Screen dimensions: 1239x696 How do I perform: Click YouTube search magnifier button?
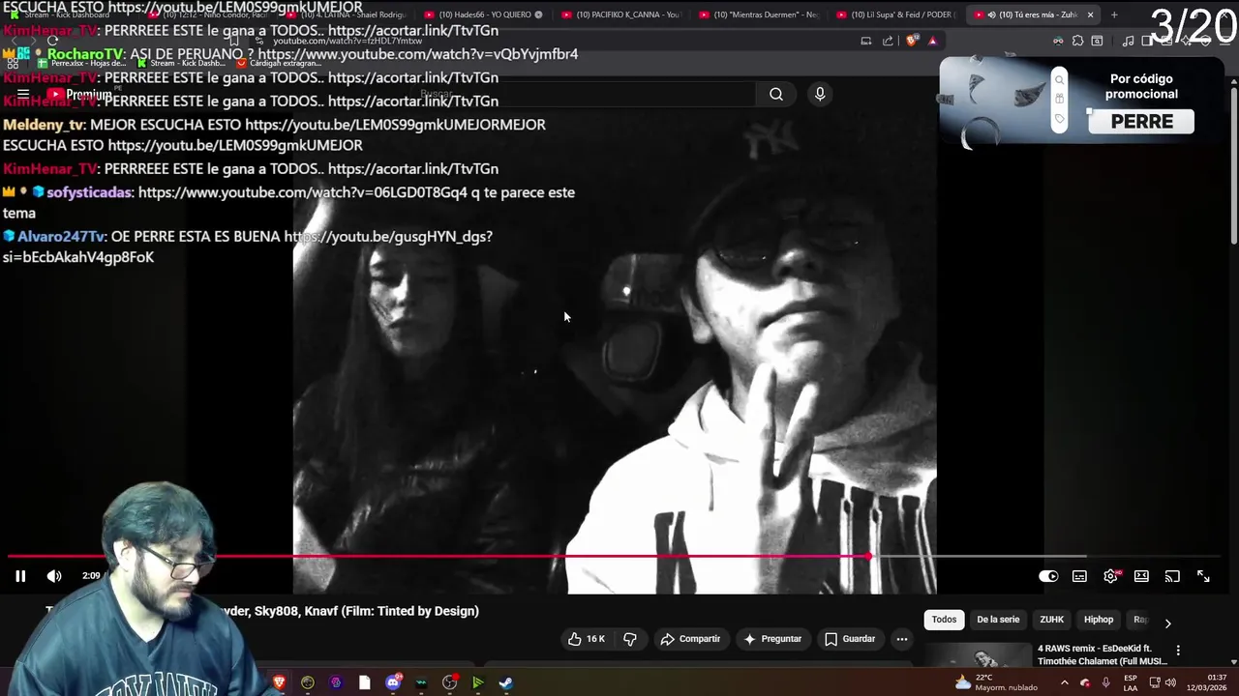point(776,94)
